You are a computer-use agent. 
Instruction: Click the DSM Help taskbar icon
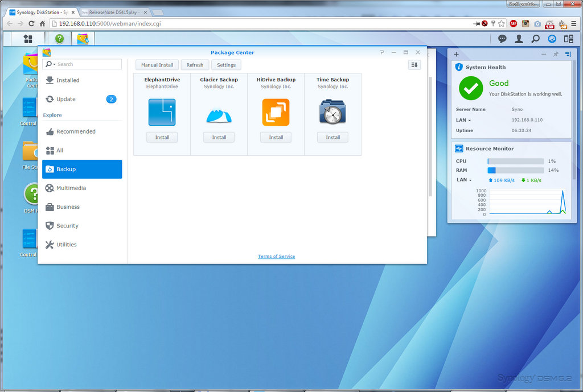(x=59, y=39)
